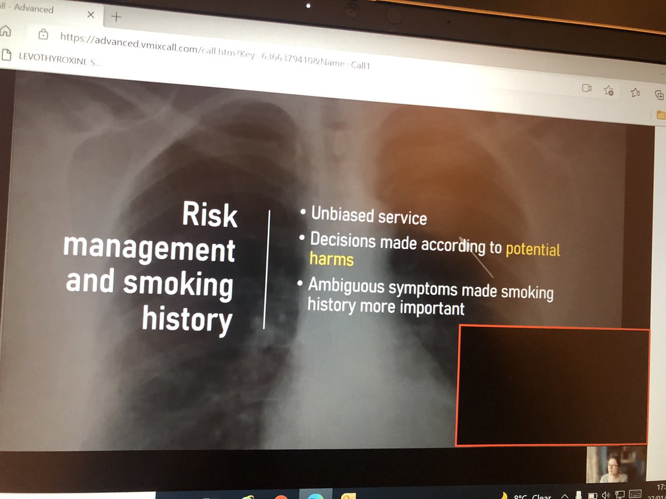Open Outlook from the taskbar
This screenshot has width=666, height=499.
[350, 496]
